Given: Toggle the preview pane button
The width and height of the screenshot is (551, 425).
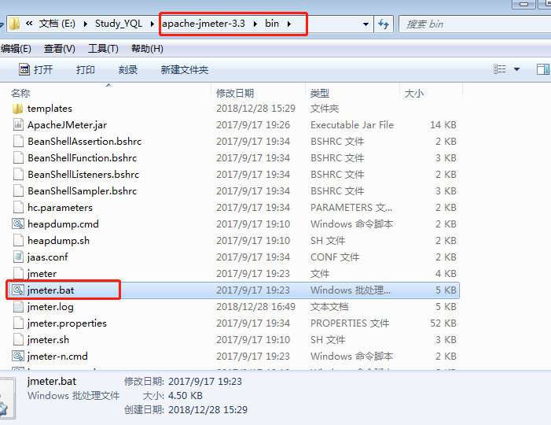Looking at the screenshot, I should click(x=543, y=69).
